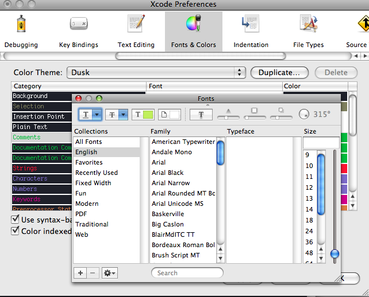This screenshot has height=297, width=369.
Task: Remove the font collection with minus button
Action: [93, 273]
